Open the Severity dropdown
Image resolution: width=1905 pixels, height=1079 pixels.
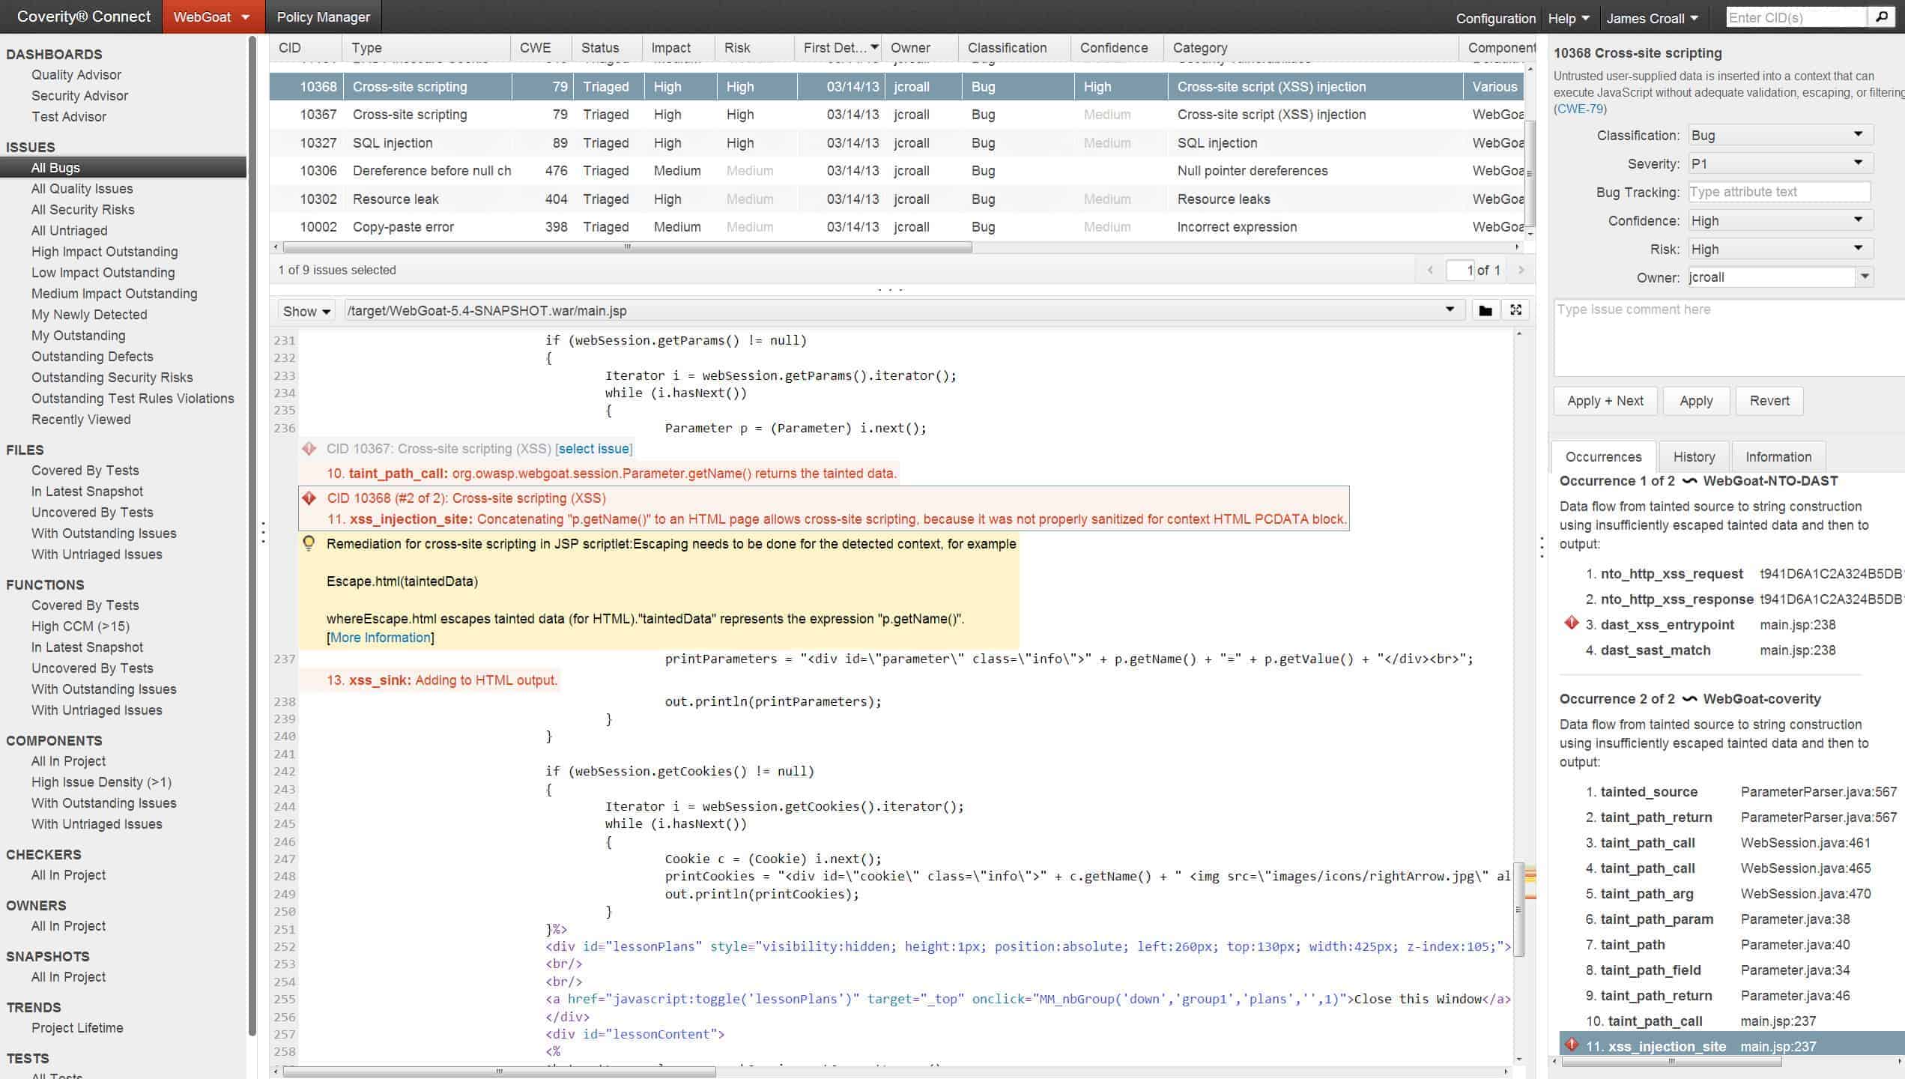(x=1780, y=163)
